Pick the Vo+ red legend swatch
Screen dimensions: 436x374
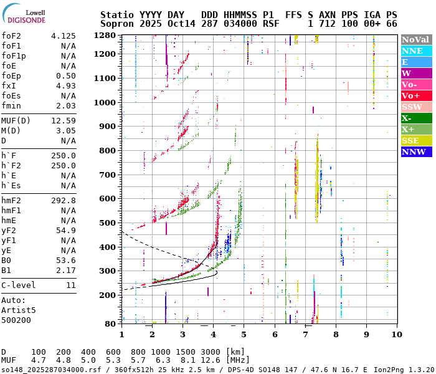point(416,95)
